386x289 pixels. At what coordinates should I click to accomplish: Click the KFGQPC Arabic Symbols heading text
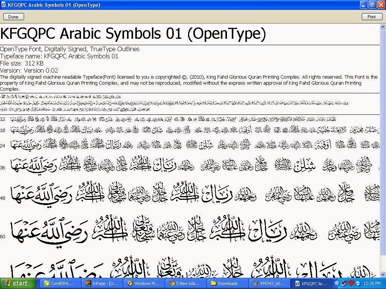point(133,33)
